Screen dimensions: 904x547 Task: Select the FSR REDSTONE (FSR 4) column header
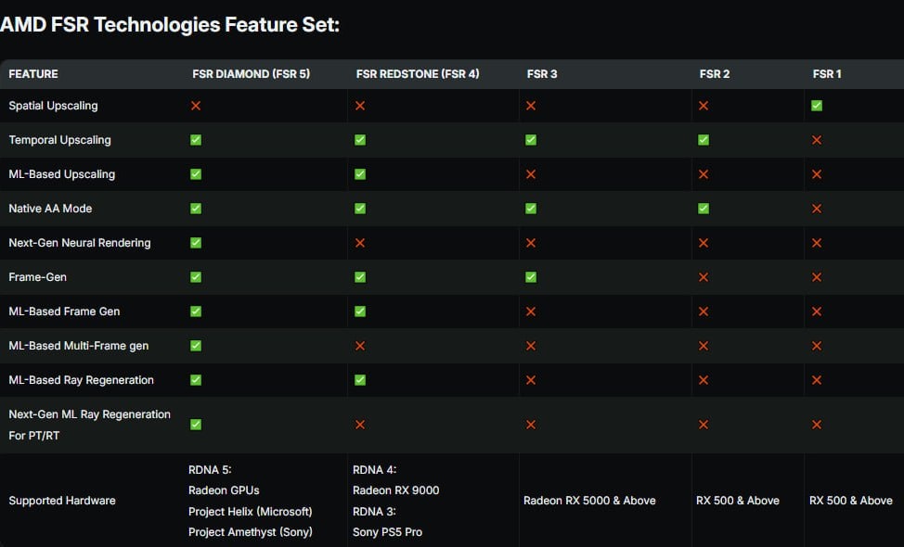418,74
